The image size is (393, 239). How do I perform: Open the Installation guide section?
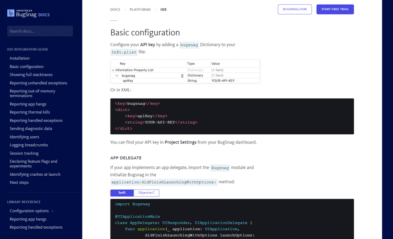tap(20, 58)
